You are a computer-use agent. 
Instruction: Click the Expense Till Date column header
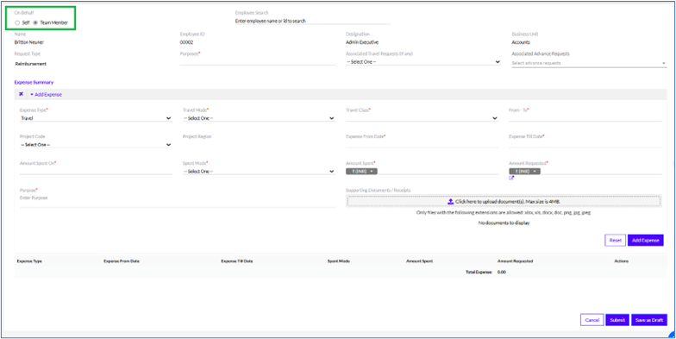click(236, 261)
